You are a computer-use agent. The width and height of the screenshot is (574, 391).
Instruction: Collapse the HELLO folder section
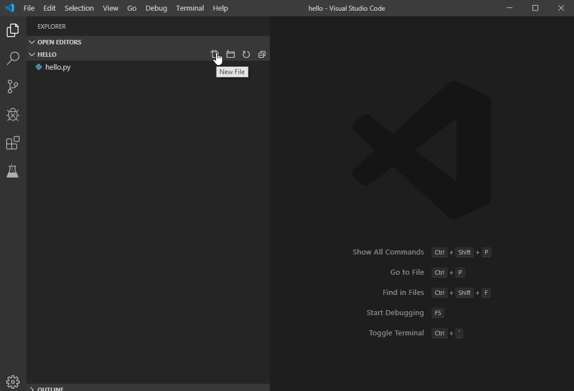point(47,54)
